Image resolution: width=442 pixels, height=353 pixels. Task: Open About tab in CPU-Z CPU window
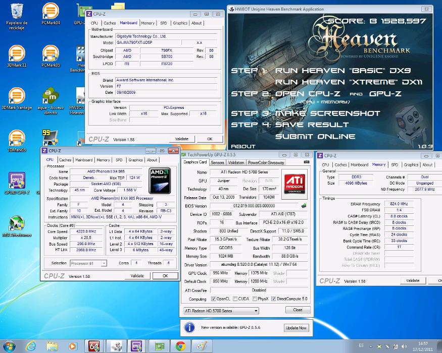coord(152,160)
